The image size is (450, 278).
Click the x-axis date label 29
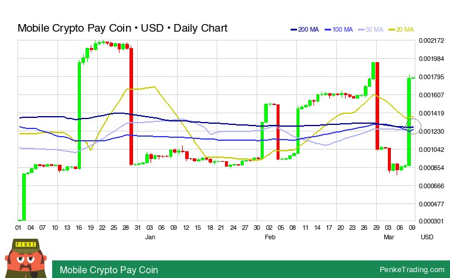click(x=376, y=228)
